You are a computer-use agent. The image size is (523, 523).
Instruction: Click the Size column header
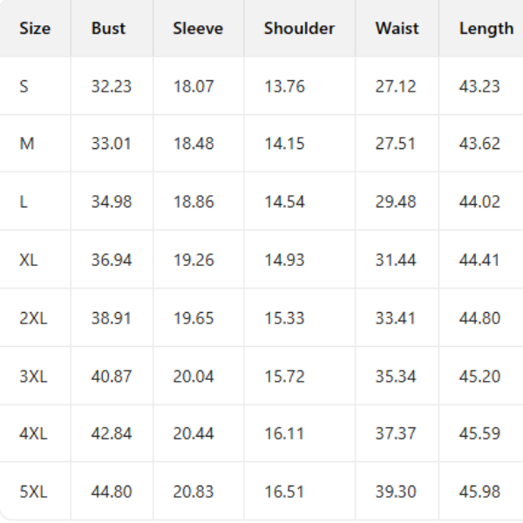point(35,28)
